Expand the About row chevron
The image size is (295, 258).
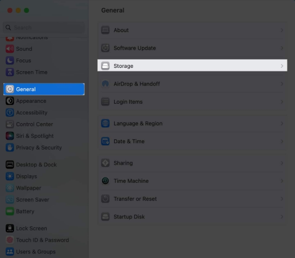[x=282, y=30]
